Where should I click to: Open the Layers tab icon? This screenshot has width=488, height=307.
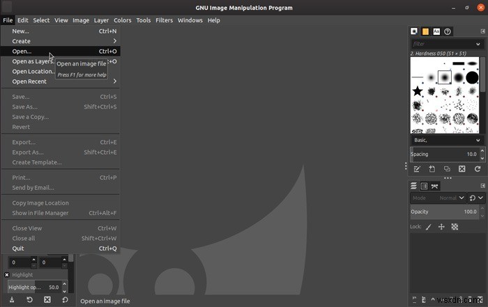pyautogui.click(x=413, y=186)
